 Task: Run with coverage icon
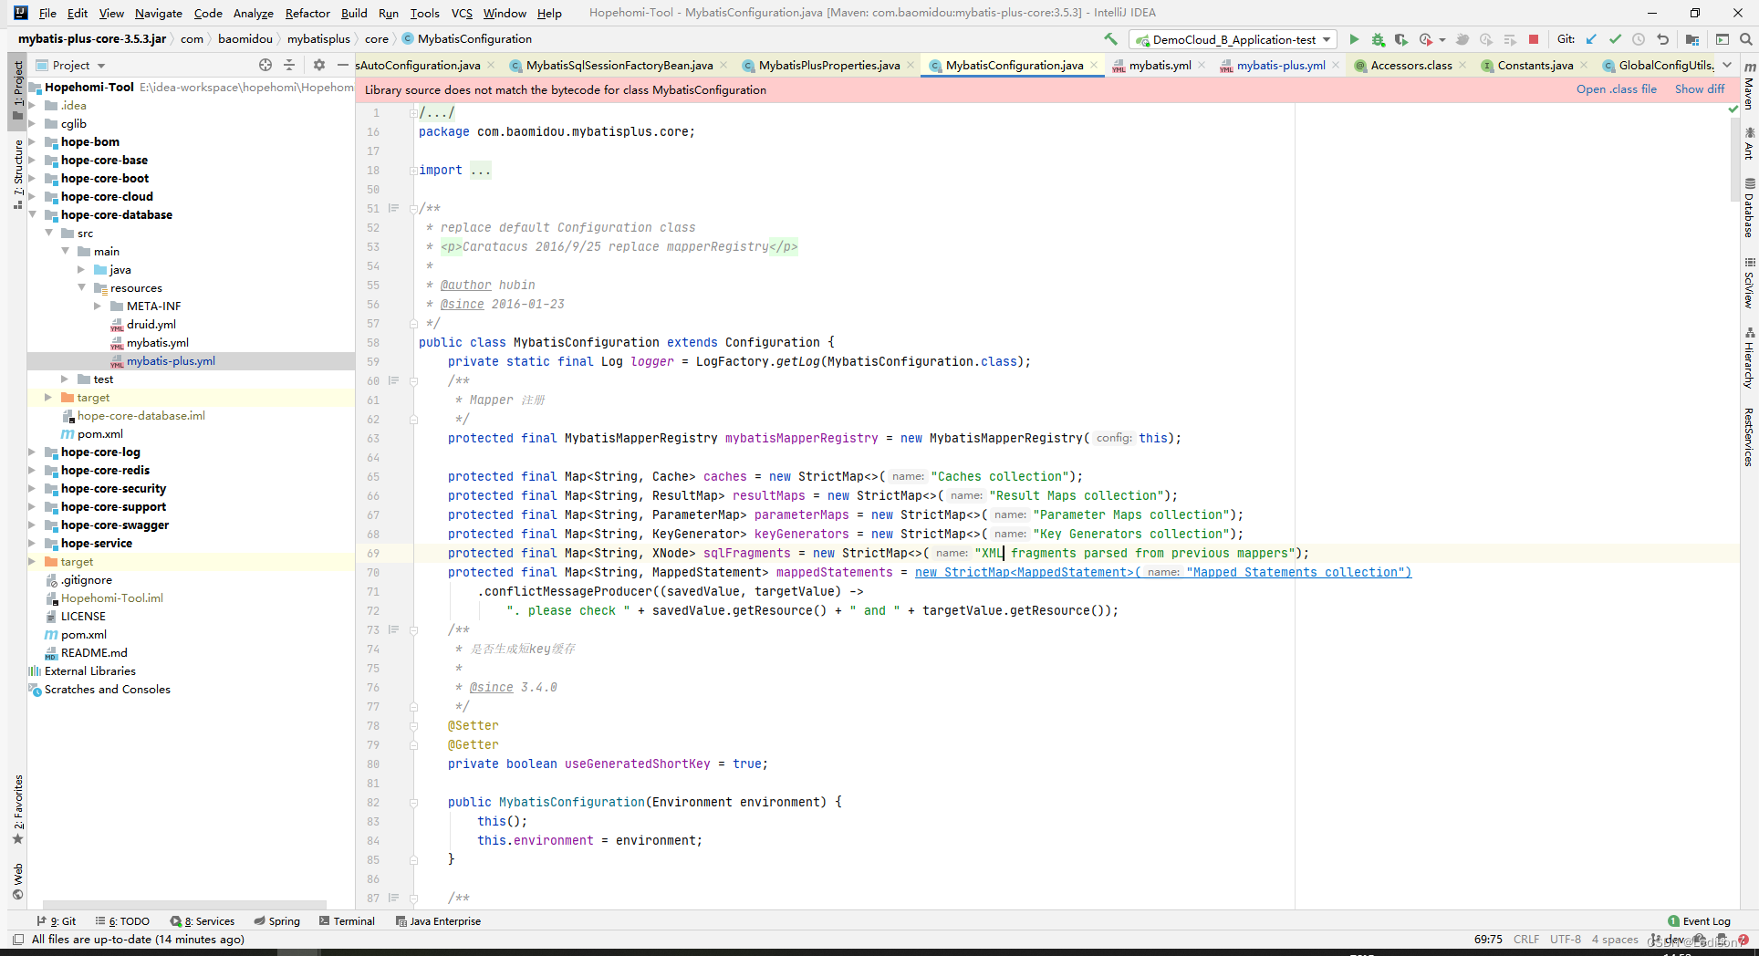click(x=1401, y=39)
